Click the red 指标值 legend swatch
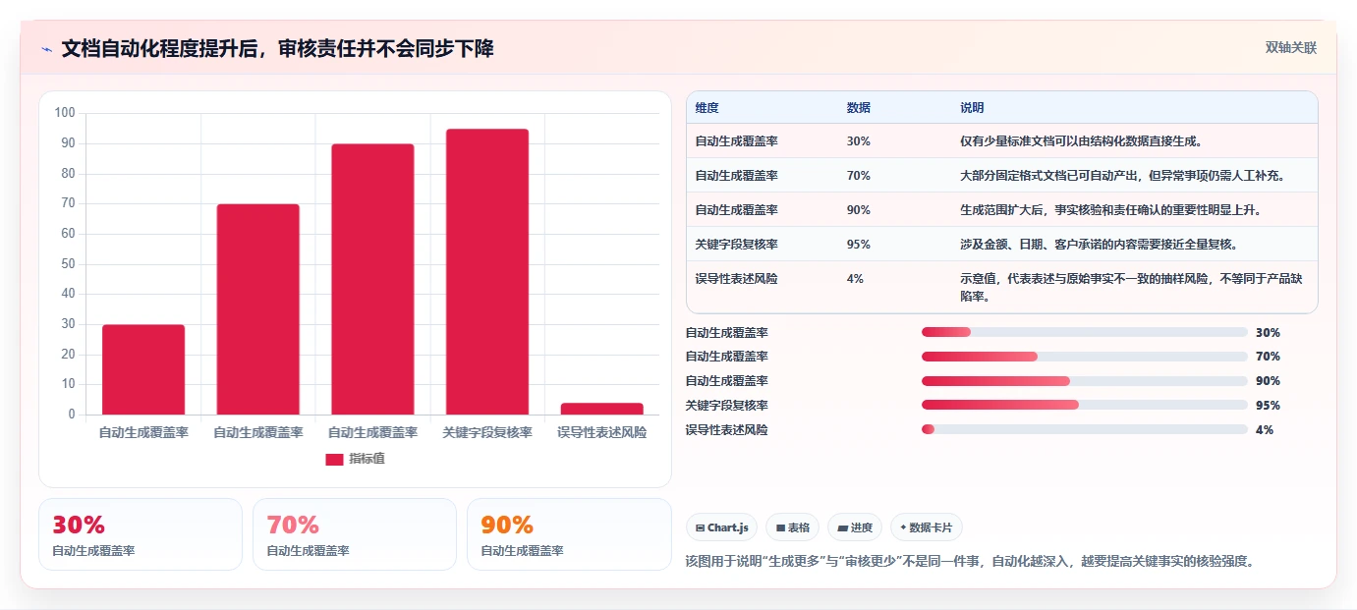Viewport: 1357px width, 610px height. (334, 459)
